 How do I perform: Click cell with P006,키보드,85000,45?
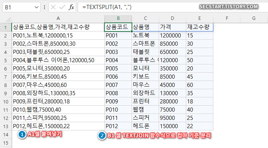[58, 77]
